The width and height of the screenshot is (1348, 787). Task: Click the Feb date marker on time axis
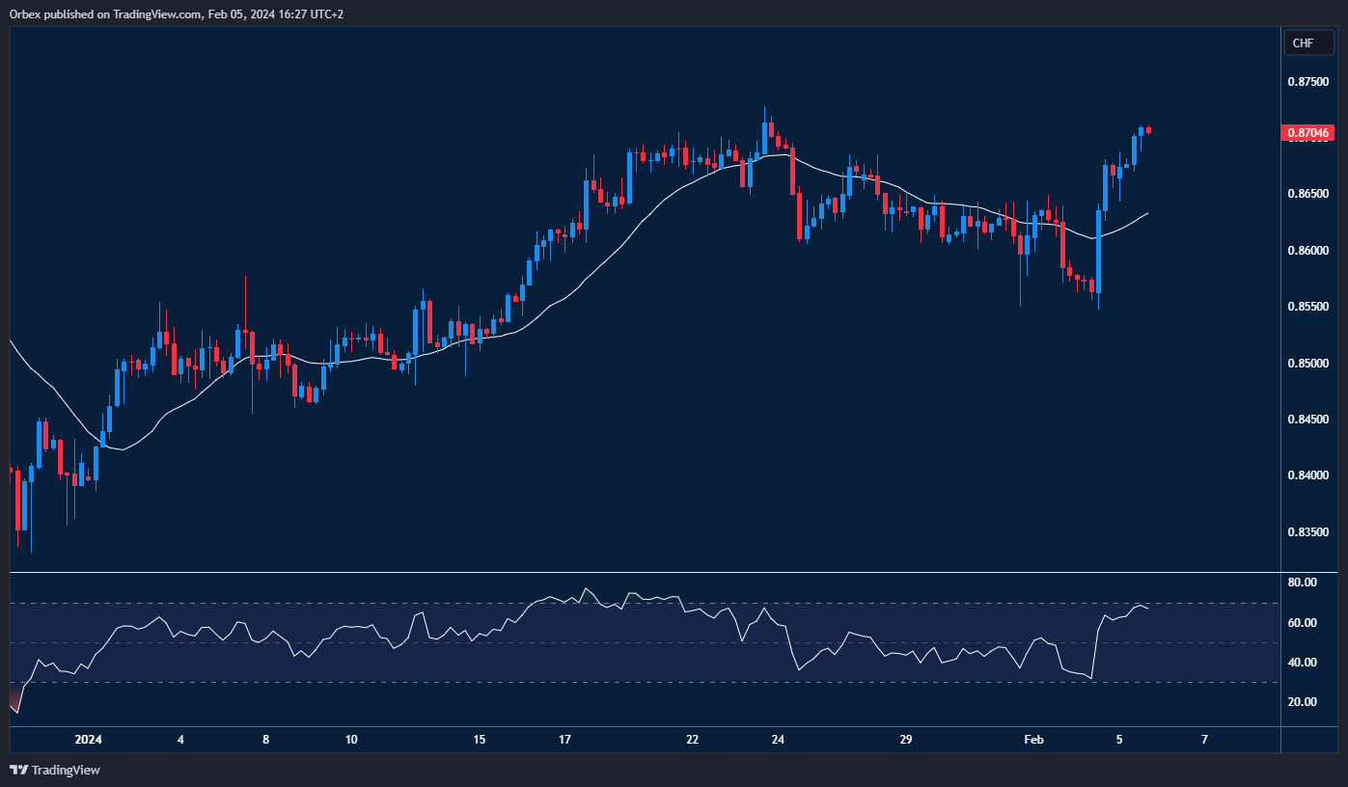point(1033,740)
